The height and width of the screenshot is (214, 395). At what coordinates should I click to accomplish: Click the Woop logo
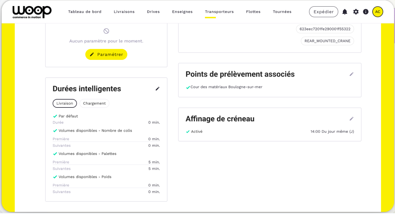[x=32, y=12]
